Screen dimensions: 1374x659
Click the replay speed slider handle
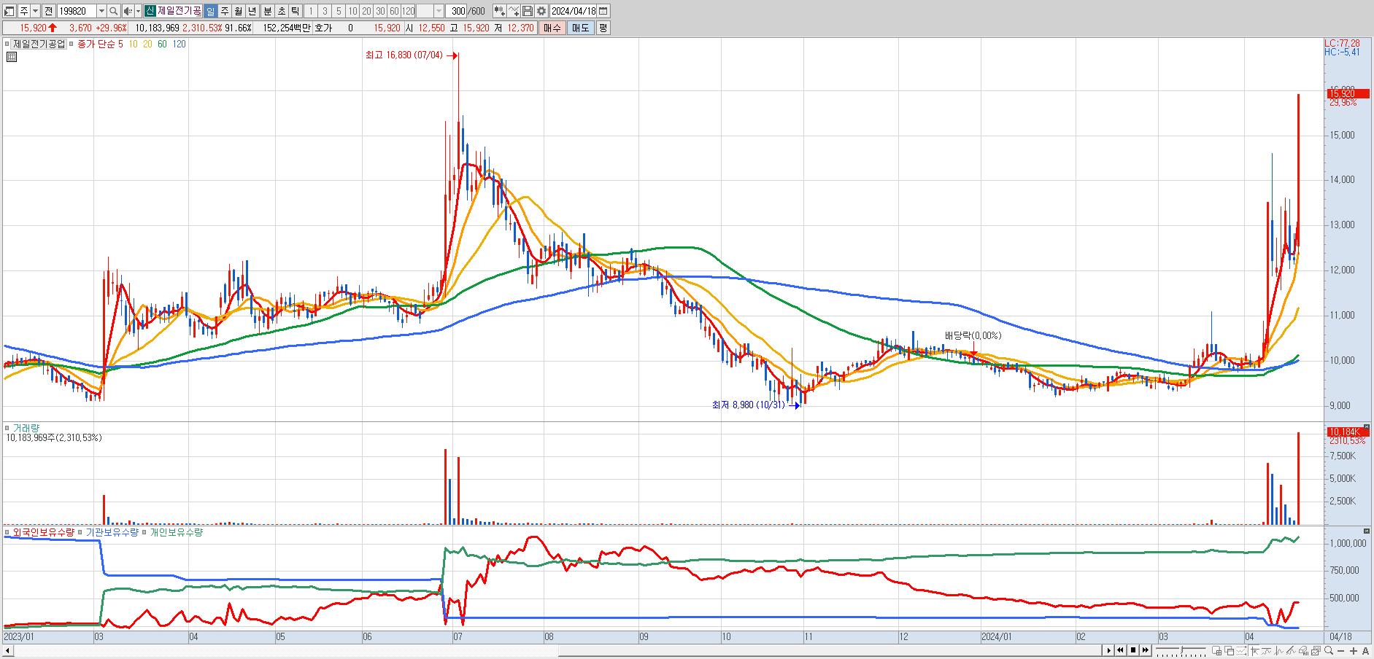tap(1182, 650)
